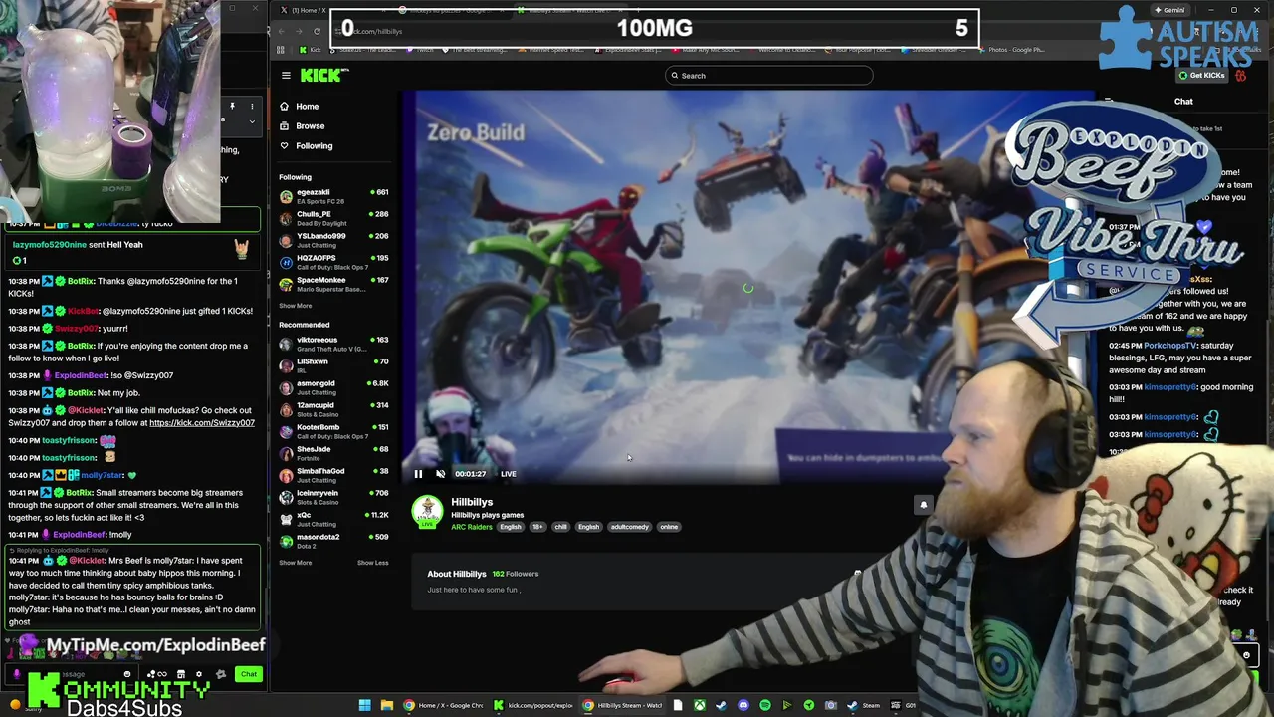Open KooterBomb recommended channel
Screen dimensions: 1274x717
[333, 431]
